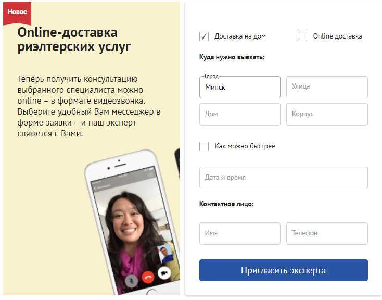Click the "Телефон" input field
This screenshot has height=300, width=382.
(327, 233)
